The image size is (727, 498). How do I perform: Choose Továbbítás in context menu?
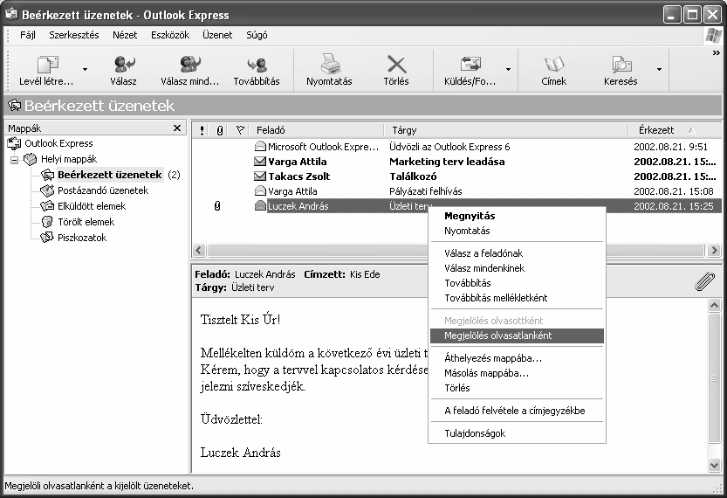(x=517, y=283)
